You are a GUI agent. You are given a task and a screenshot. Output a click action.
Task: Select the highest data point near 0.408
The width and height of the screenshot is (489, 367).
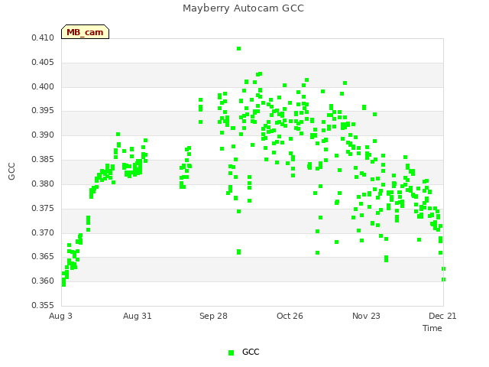pos(238,48)
